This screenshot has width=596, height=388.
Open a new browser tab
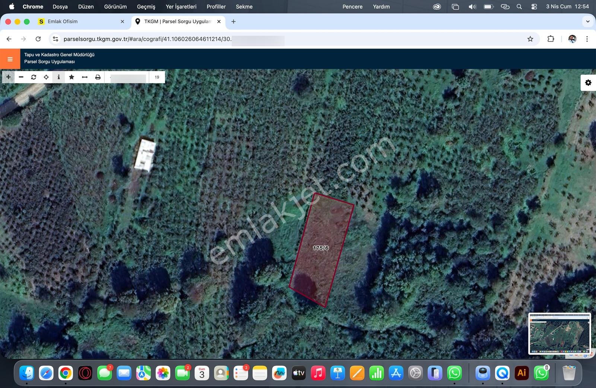pyautogui.click(x=234, y=22)
